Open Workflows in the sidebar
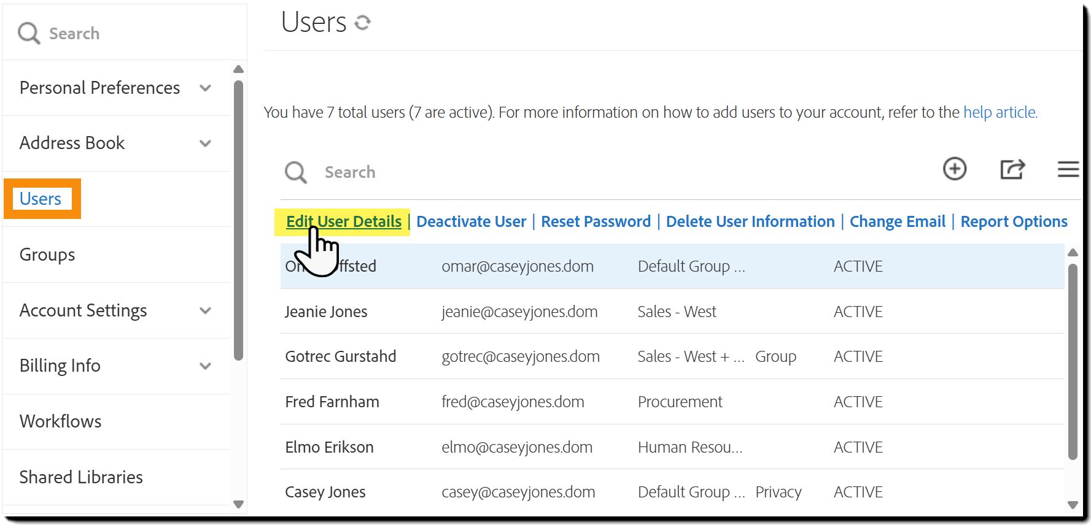1091x525 pixels. click(x=60, y=421)
